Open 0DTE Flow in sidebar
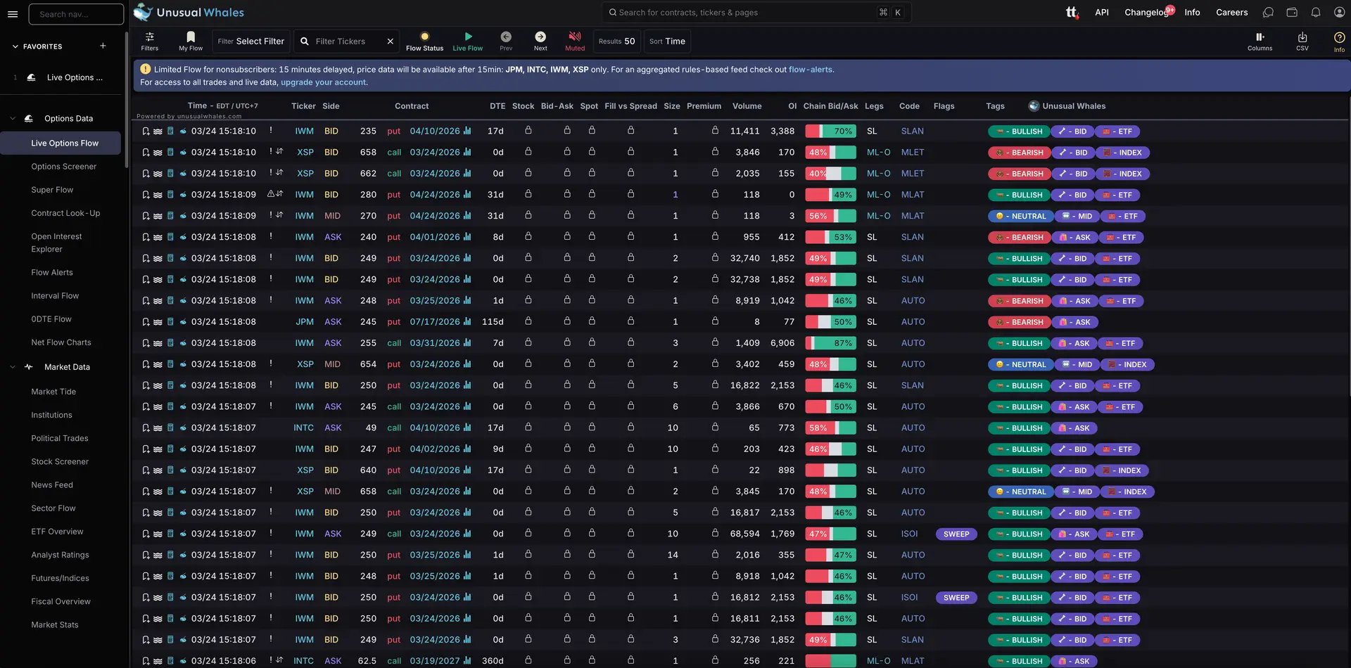The height and width of the screenshot is (668, 1351). 51,319
